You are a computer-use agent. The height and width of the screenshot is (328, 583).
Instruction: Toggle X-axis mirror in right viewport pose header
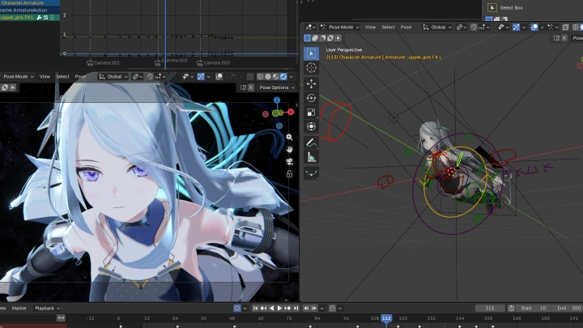coord(564,38)
